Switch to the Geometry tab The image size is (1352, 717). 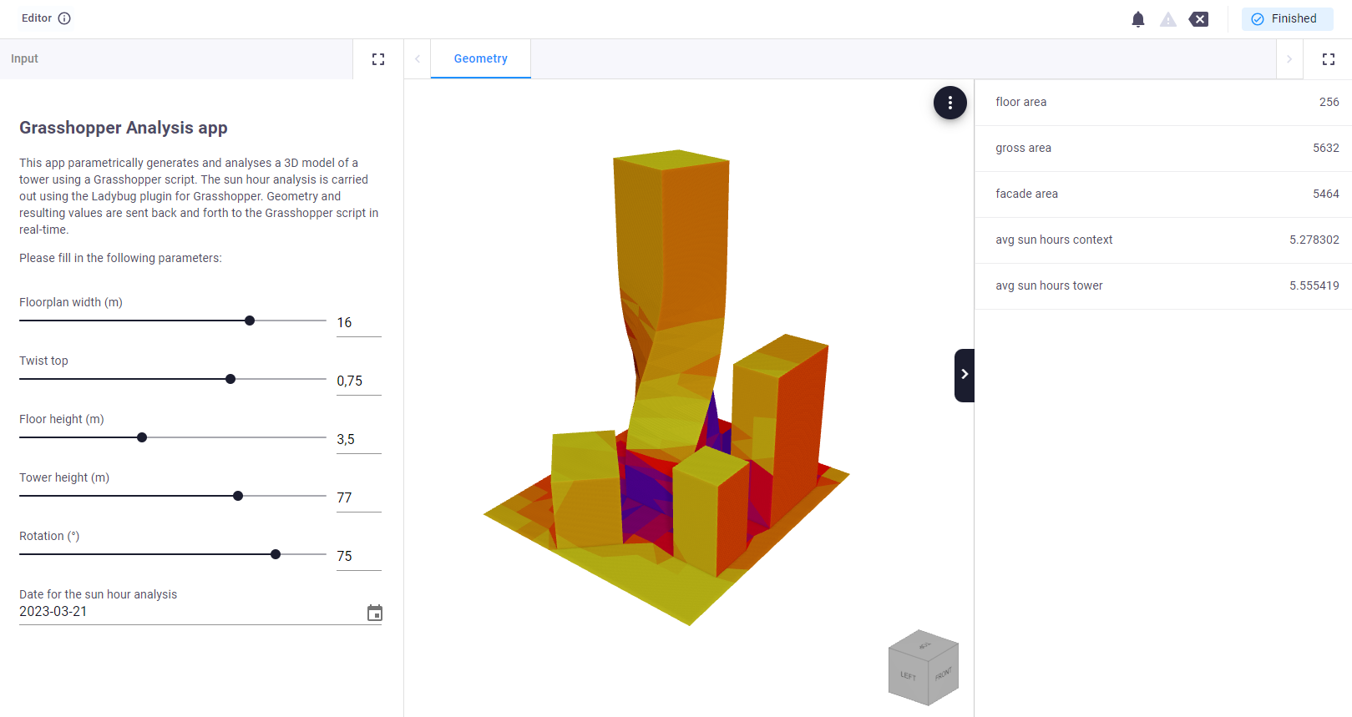click(481, 59)
